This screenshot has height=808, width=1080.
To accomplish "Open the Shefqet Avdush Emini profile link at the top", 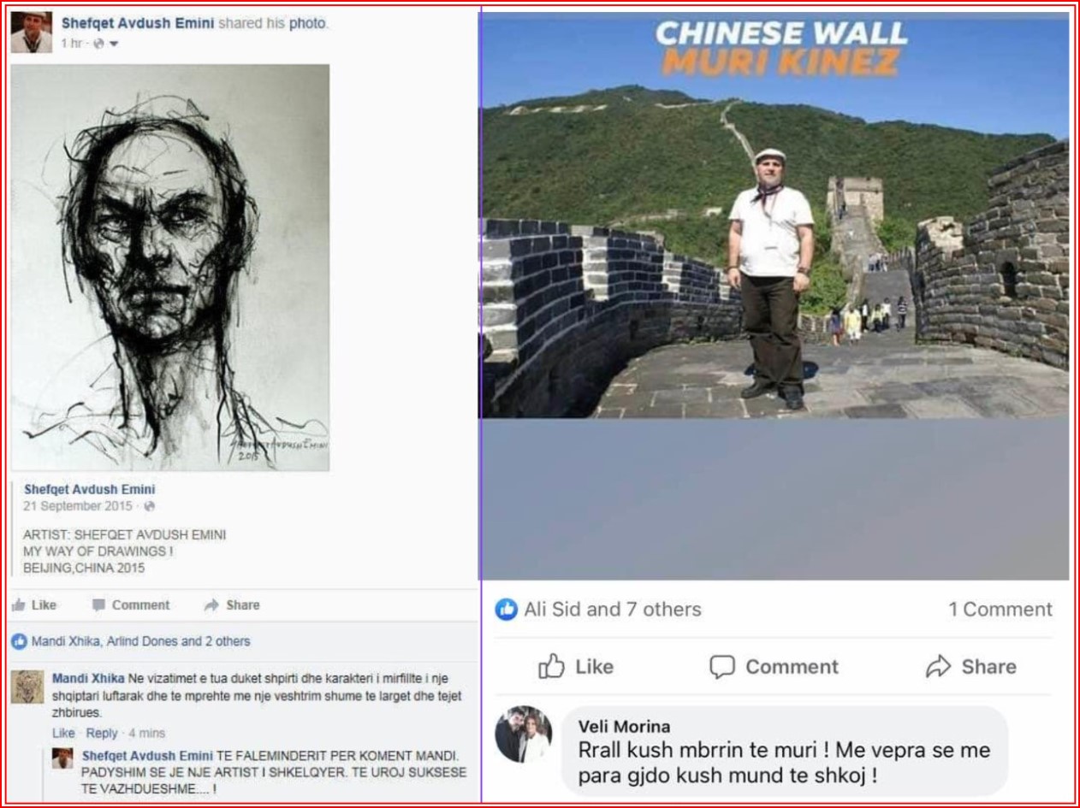I will click(x=138, y=24).
